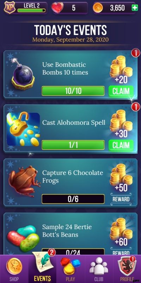Tap the gold coin balance icon
Screen dimensions: 141x283
(98, 8)
